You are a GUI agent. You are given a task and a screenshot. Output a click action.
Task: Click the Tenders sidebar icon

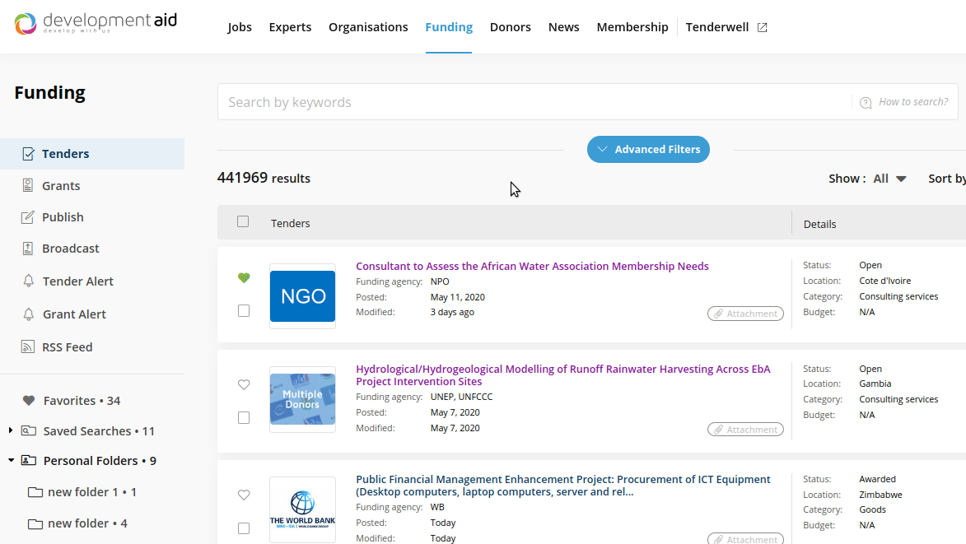point(28,154)
